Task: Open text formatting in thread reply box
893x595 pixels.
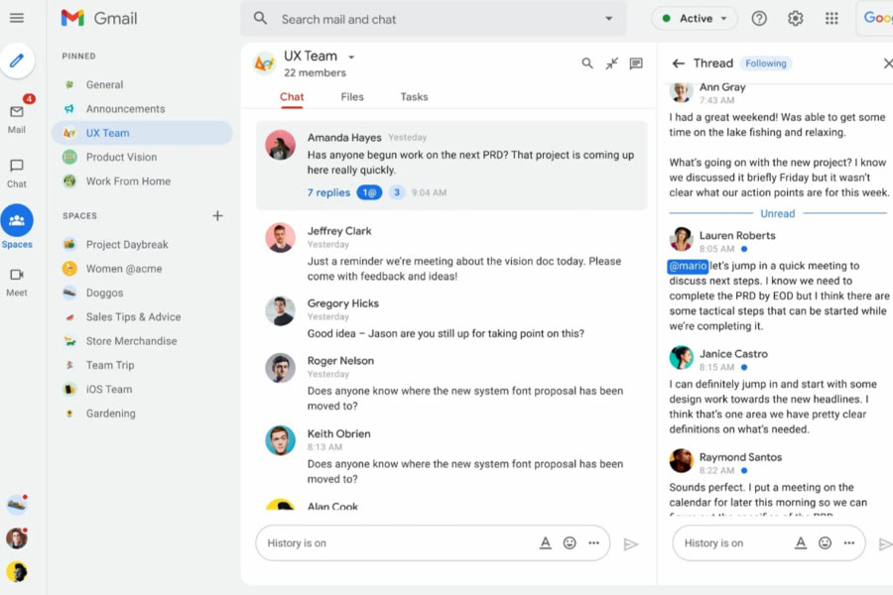Action: coord(801,543)
